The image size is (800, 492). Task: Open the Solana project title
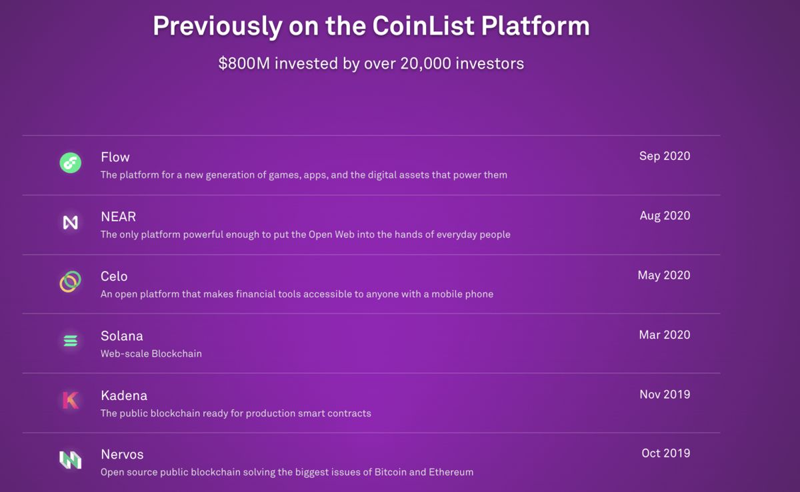[x=122, y=336]
